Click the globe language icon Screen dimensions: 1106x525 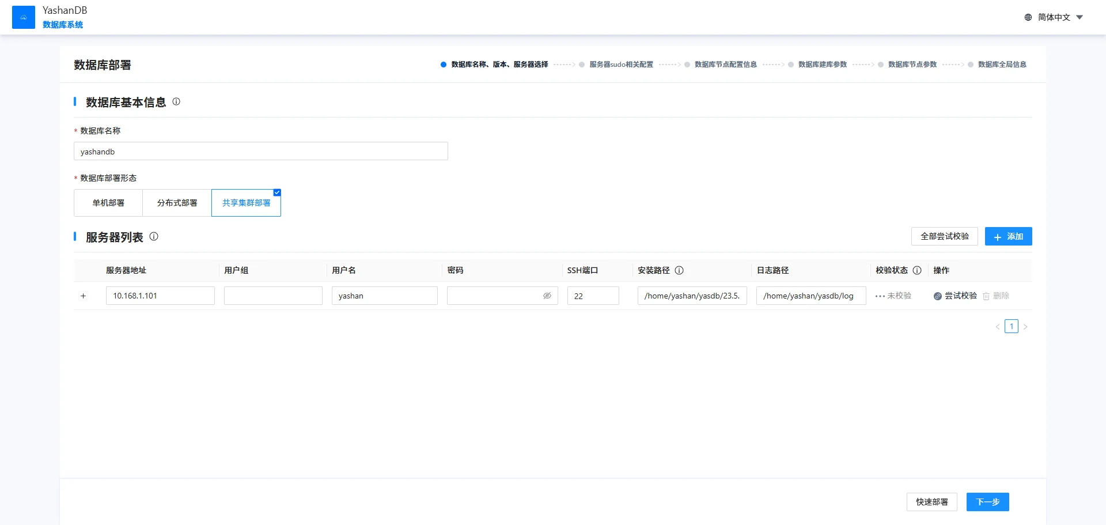click(x=1028, y=17)
